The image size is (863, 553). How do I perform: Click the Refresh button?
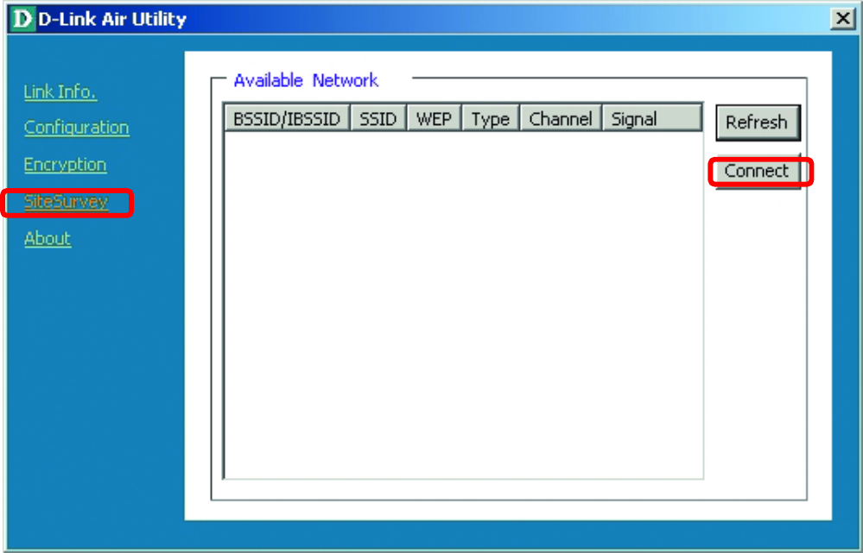click(x=758, y=122)
